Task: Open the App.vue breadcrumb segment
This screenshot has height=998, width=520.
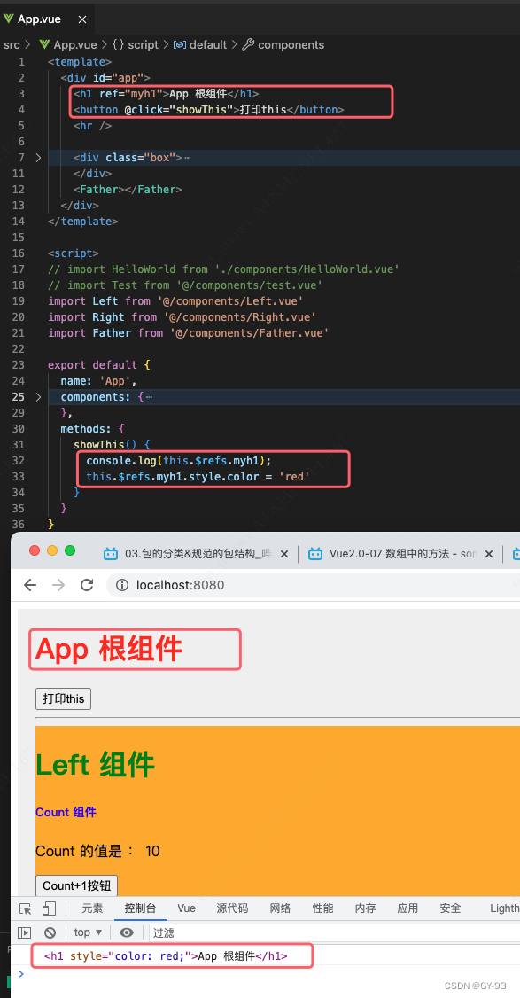Action: [x=68, y=44]
